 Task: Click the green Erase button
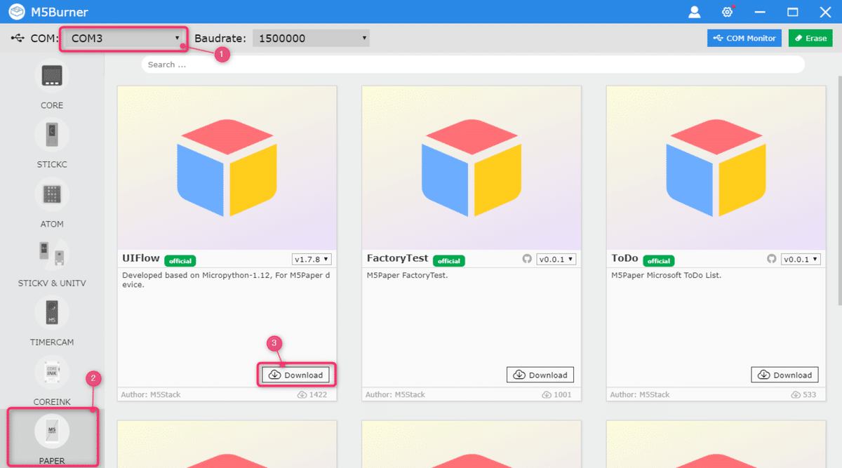pos(810,38)
